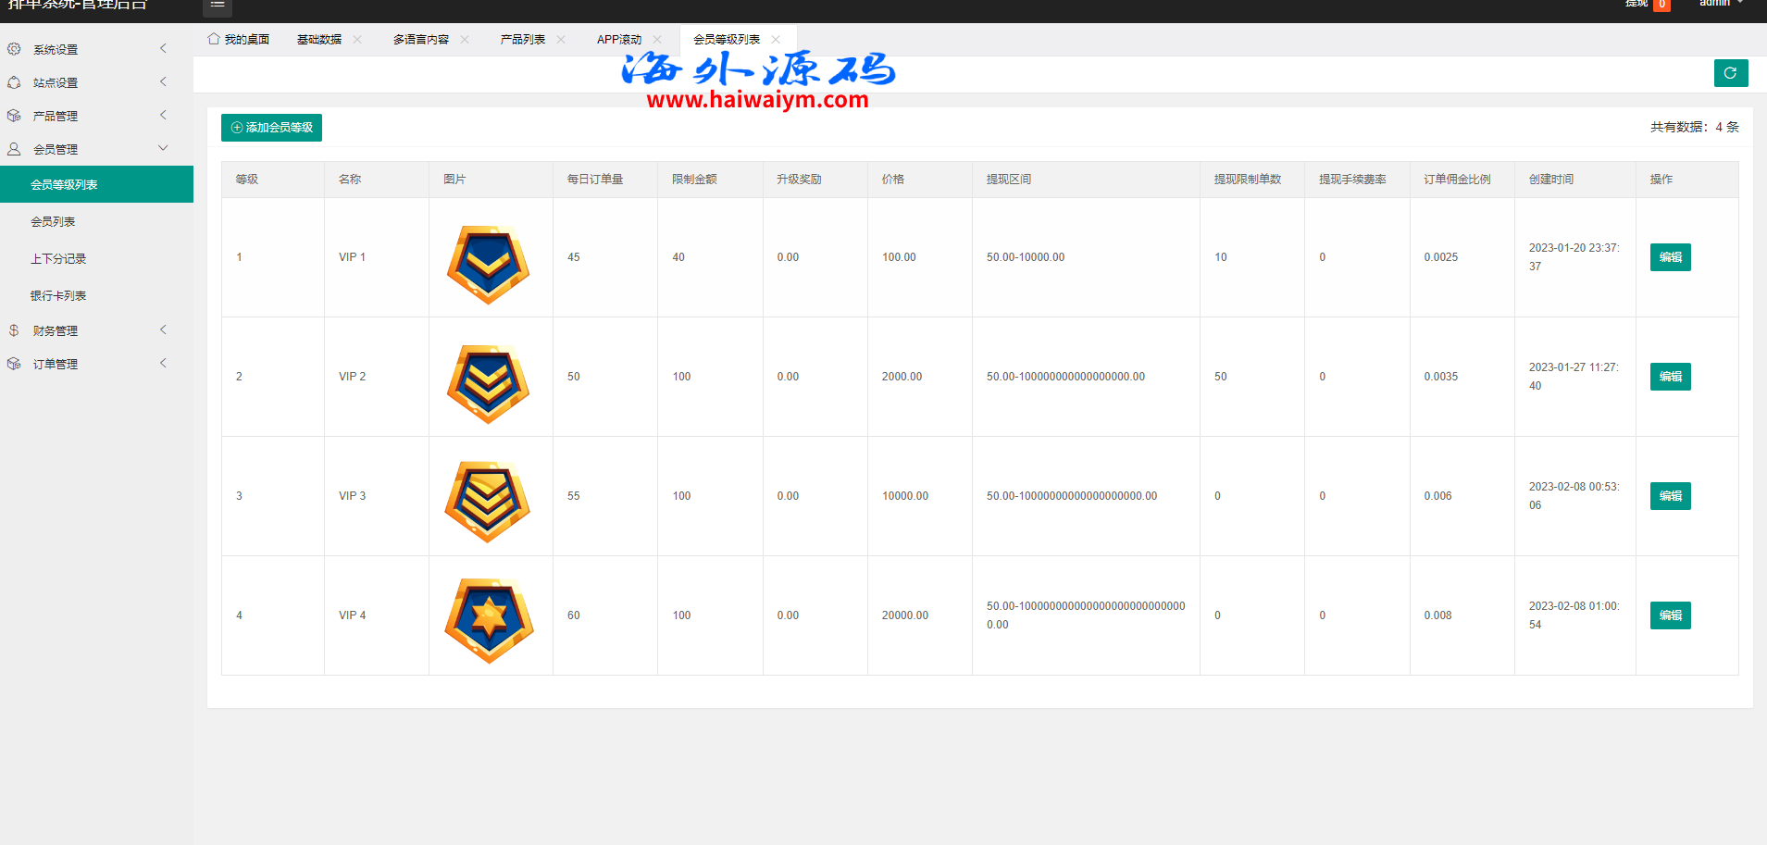The image size is (1767, 845).
Task: Switch to the 基础数据 tab
Action: [x=319, y=40]
